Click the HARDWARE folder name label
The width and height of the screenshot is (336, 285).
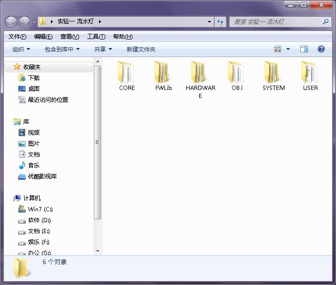coord(200,92)
